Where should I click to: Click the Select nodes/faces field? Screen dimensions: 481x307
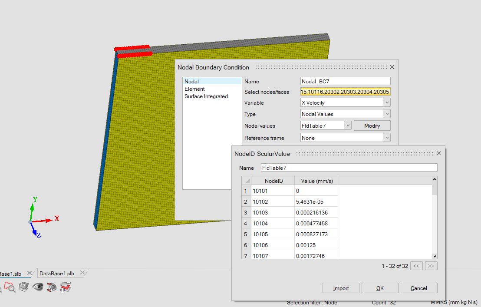(x=346, y=92)
